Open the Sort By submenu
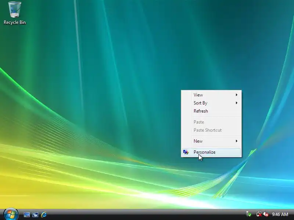 tap(211, 103)
